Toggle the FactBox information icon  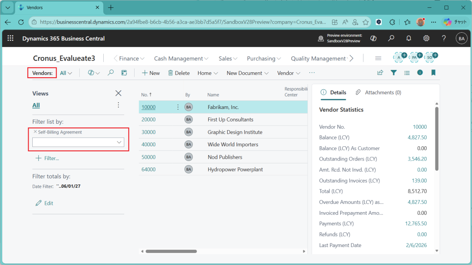420,73
